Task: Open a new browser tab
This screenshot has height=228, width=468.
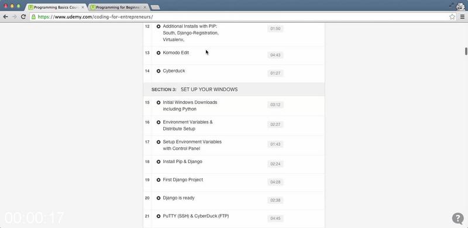Action: coord(155,7)
